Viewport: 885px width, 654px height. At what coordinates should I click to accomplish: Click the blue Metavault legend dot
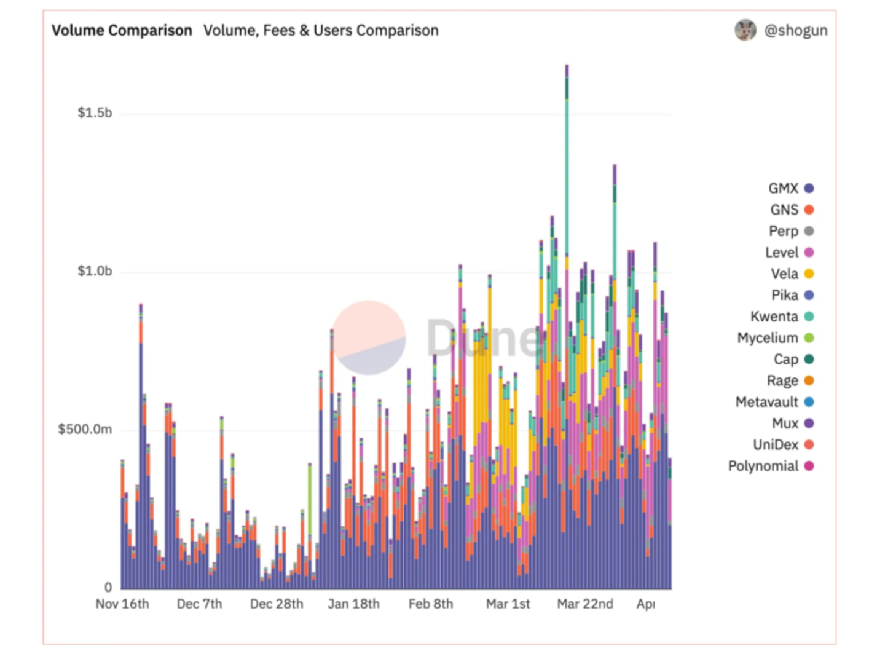pyautogui.click(x=809, y=402)
